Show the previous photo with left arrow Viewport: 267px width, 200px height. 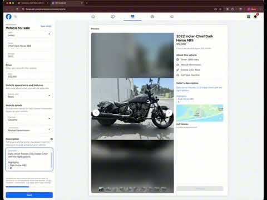96,113
